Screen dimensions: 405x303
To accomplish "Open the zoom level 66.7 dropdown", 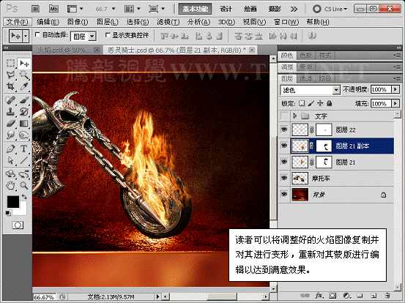I will coord(113,9).
